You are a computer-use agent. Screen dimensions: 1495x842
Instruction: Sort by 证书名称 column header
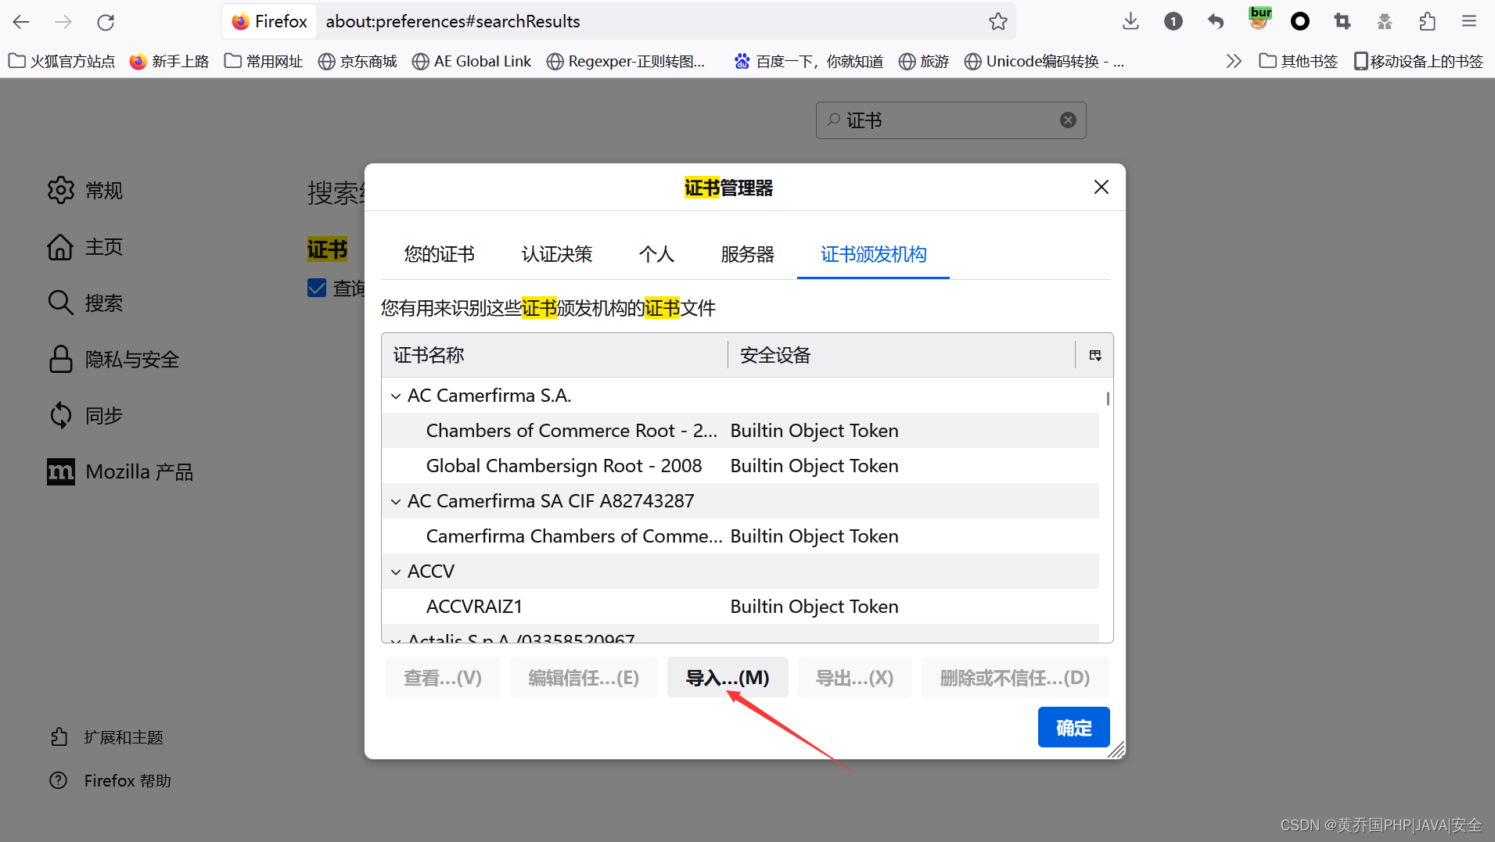pos(555,356)
